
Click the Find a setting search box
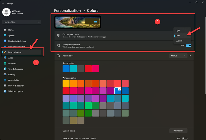click(x=22, y=22)
